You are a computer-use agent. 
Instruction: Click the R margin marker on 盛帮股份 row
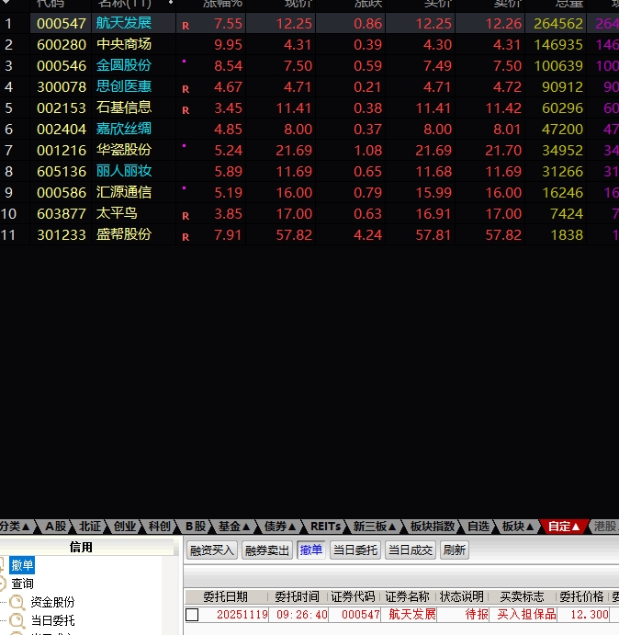coord(186,237)
